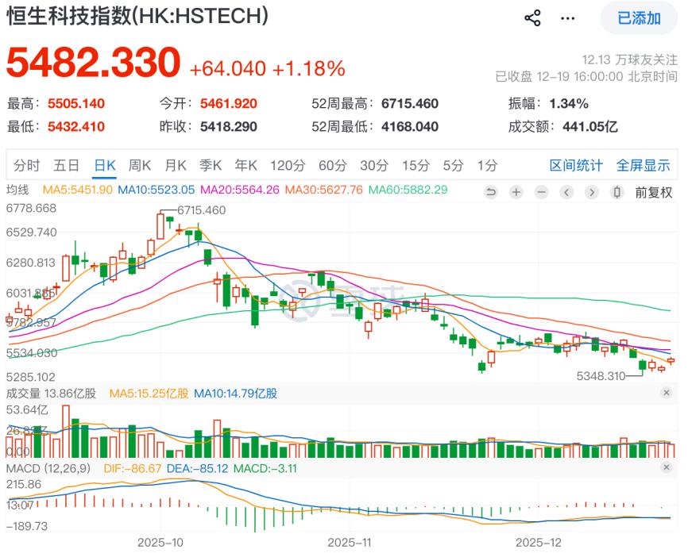
Task: Open the ellipsis more-options icon
Action: (567, 17)
